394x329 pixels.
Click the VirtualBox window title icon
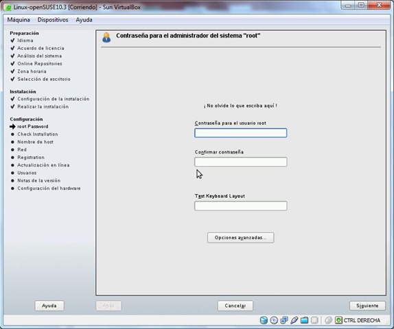click(x=8, y=8)
